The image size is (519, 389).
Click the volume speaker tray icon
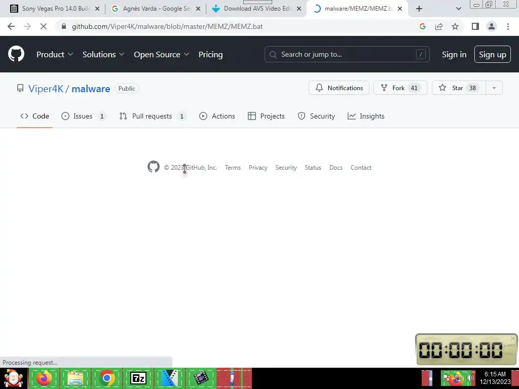point(470,378)
